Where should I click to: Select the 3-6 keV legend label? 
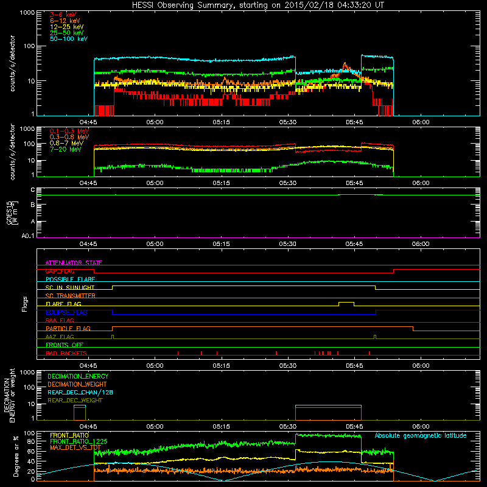(x=63, y=15)
